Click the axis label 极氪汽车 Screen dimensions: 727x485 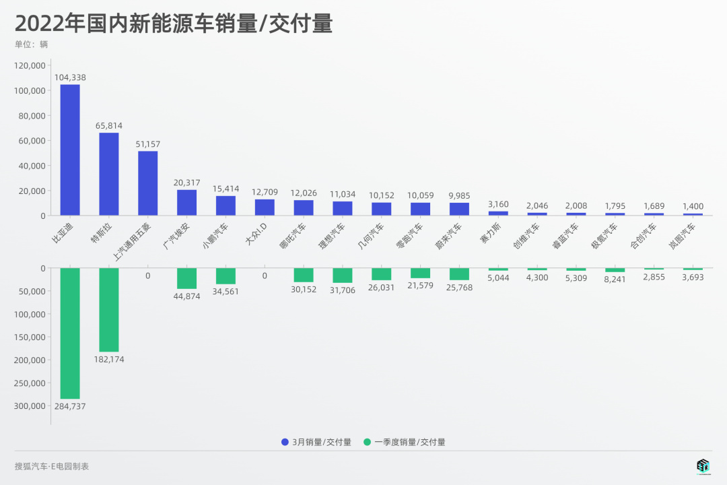pos(604,236)
